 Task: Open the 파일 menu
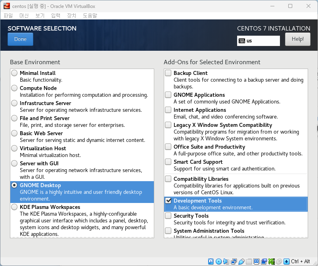[x=8, y=15]
